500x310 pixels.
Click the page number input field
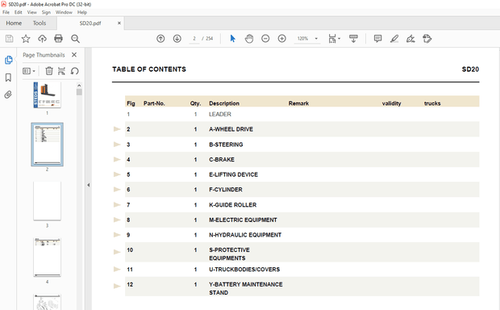194,39
